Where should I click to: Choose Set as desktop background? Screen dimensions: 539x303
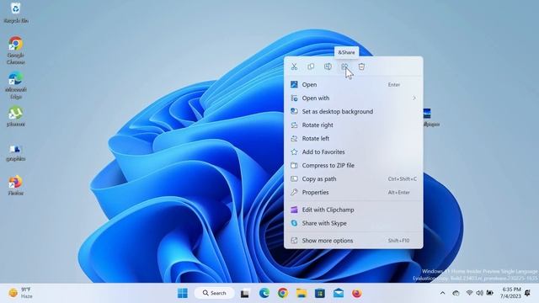[x=354, y=112]
